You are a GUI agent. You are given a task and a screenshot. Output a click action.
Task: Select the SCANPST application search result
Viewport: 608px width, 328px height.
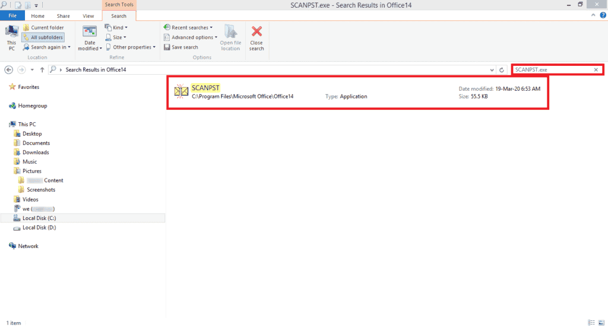[205, 88]
